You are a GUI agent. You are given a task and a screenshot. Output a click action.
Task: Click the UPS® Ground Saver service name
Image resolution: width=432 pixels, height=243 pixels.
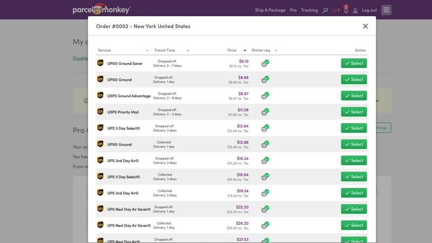coord(125,63)
